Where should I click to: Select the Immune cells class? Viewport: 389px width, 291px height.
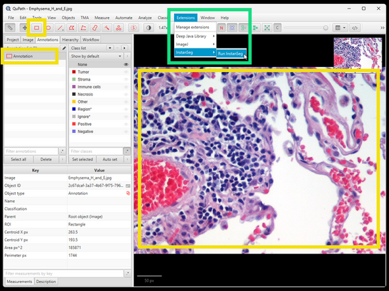(99, 87)
